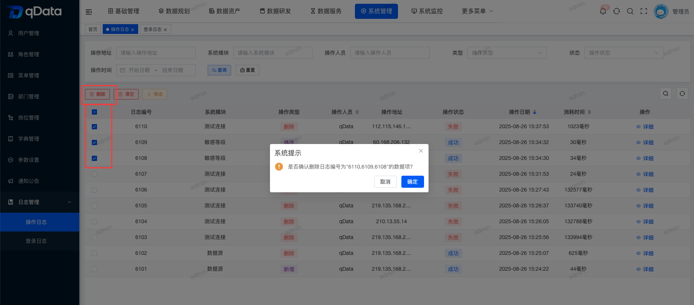Cancel deletion with 取消 button
The height and width of the screenshot is (305, 694).
coord(386,182)
